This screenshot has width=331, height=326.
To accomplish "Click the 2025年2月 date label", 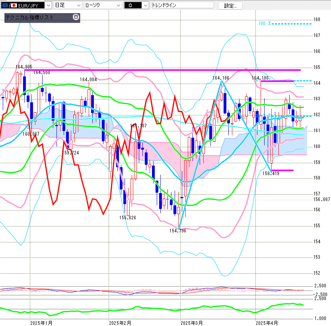I will pos(120,323).
